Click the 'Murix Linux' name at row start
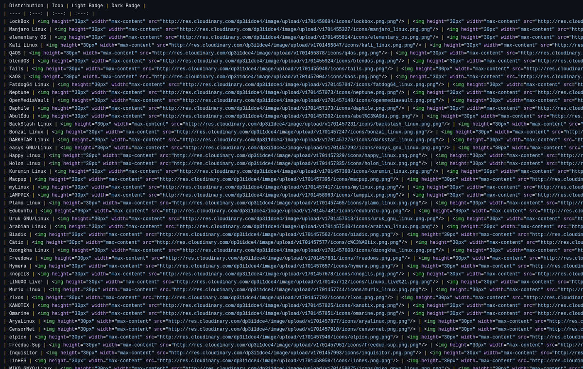 point(25,290)
